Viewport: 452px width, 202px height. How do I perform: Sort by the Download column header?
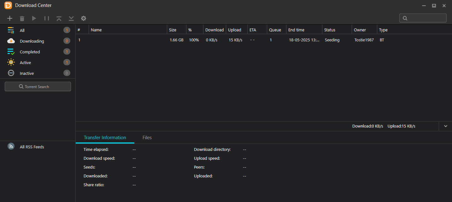click(x=214, y=30)
